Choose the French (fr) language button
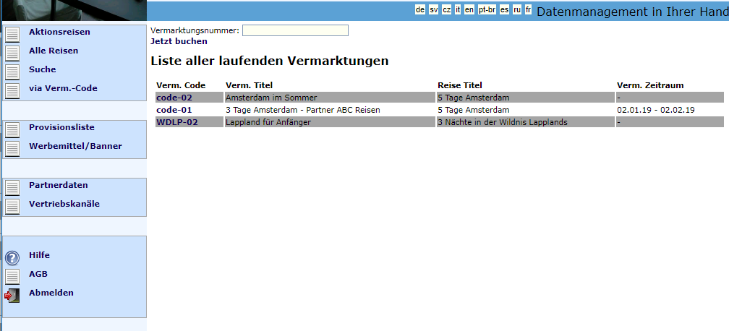 529,9
